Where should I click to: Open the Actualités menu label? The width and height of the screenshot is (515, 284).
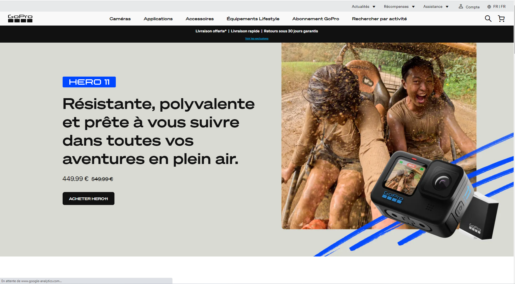(x=360, y=6)
